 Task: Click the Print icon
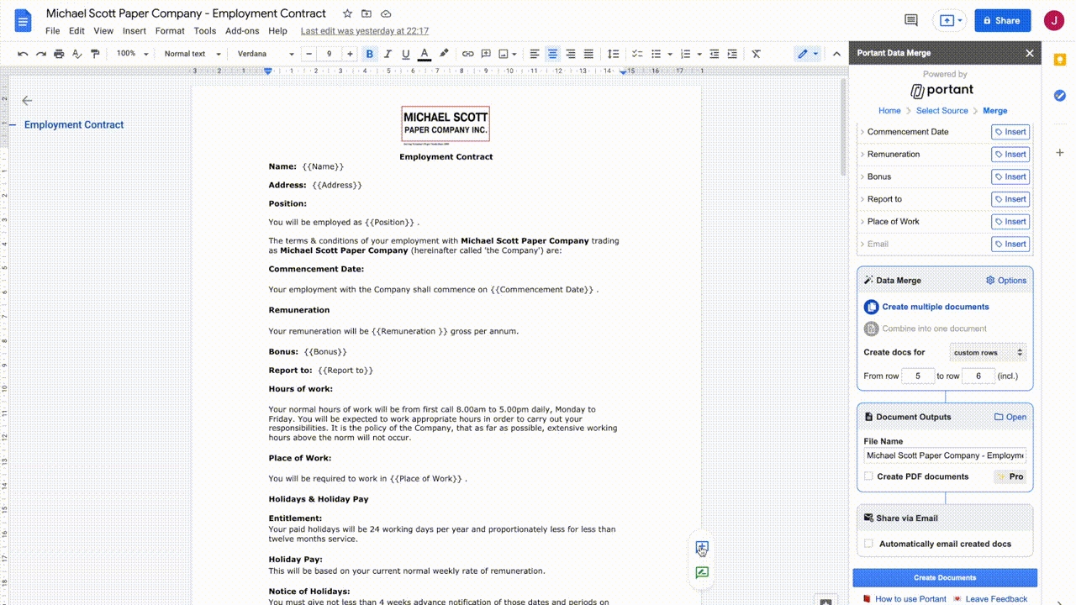[59, 54]
